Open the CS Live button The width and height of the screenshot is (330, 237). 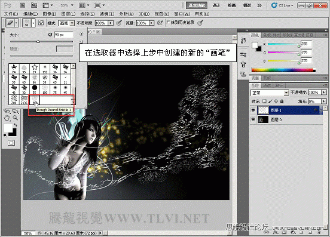click(282, 5)
